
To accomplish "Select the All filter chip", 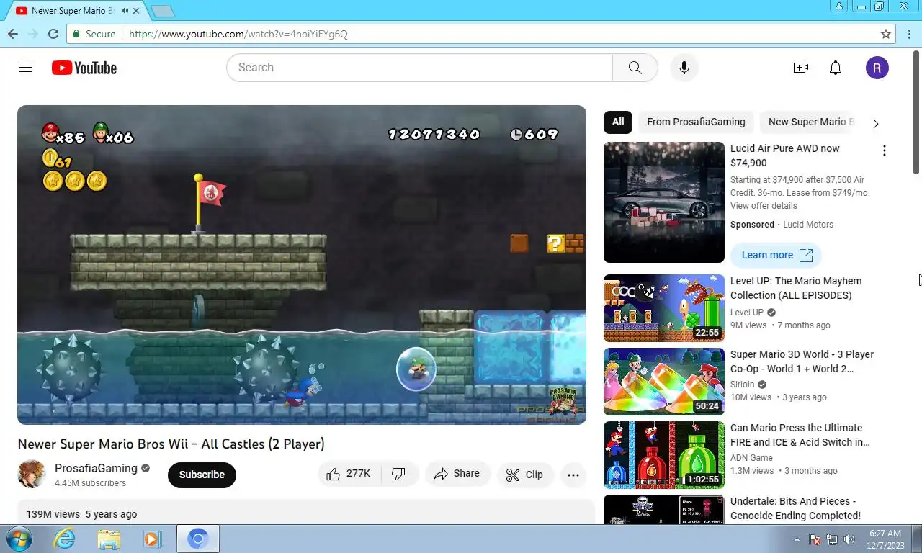I will pos(618,122).
